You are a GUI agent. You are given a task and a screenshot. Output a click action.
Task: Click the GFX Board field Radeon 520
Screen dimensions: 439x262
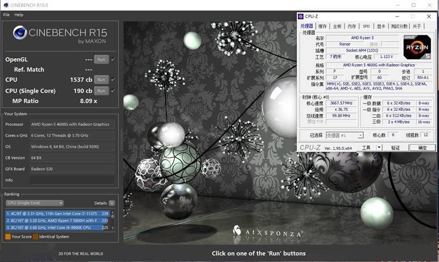72,169
